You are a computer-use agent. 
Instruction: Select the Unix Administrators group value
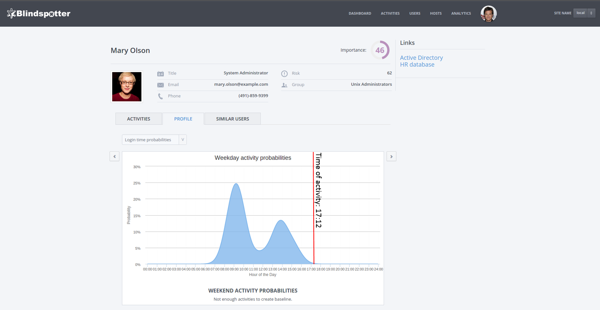(x=371, y=84)
